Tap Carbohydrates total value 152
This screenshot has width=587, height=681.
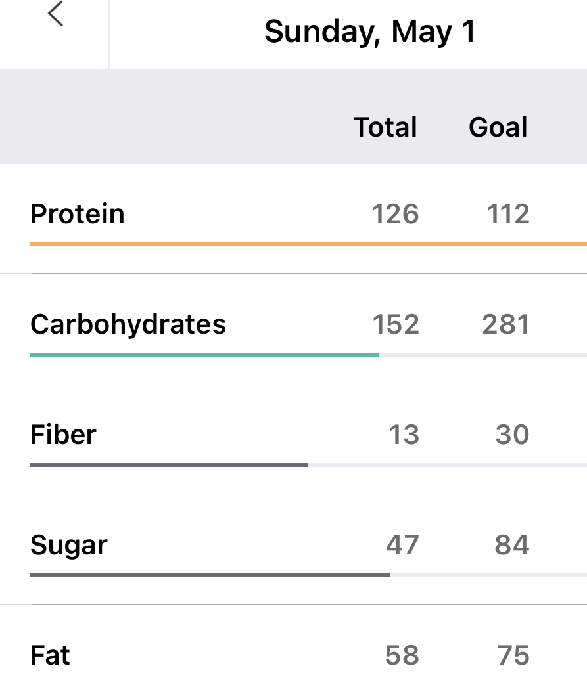click(396, 324)
